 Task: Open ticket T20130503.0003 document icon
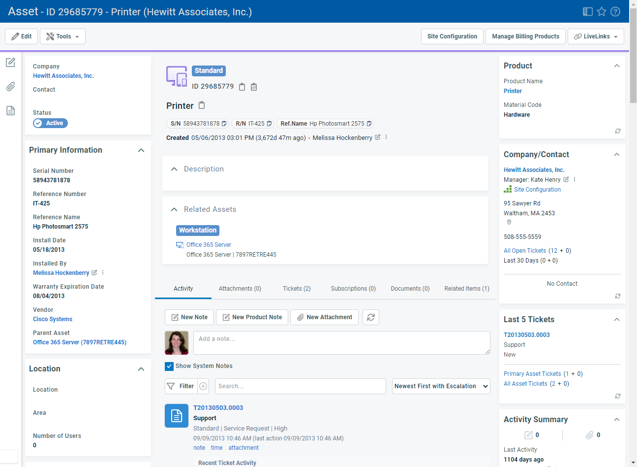click(177, 416)
